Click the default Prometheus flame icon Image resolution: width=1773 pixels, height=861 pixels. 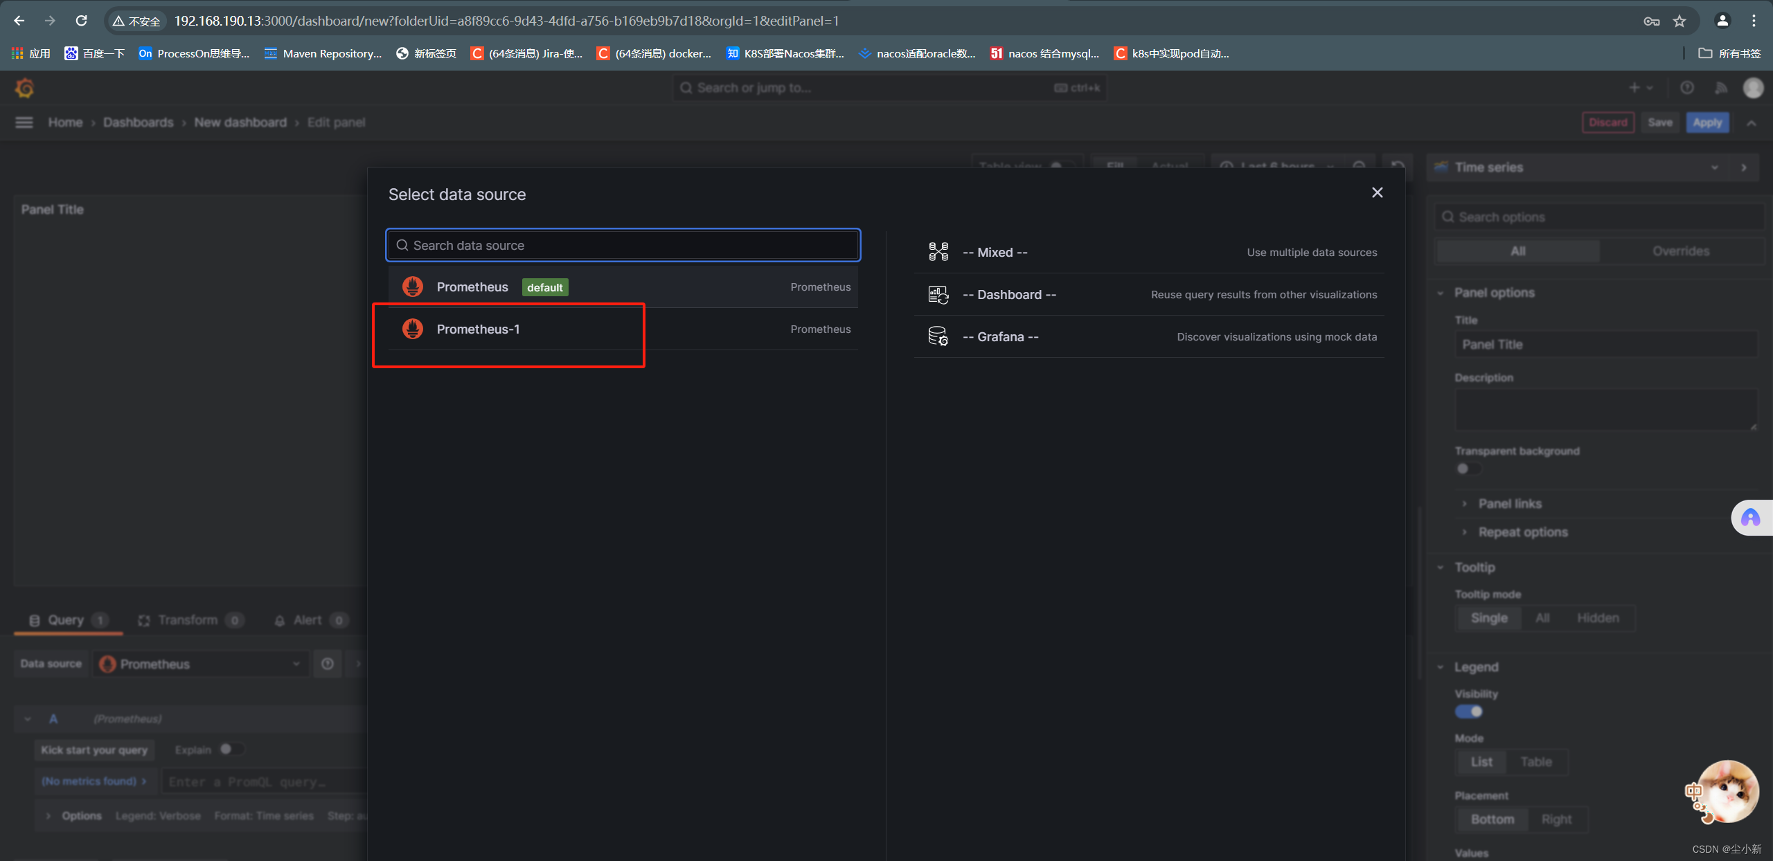[413, 287]
